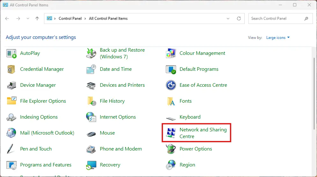Open Back up and Restore icon
The image size is (317, 177).
pyautogui.click(x=91, y=53)
